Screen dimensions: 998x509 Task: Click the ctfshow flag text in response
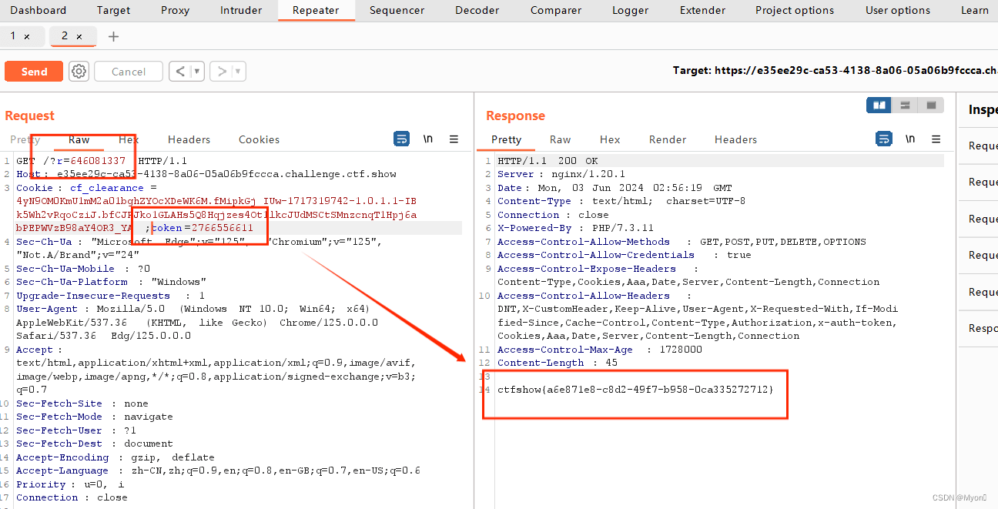tap(635, 390)
